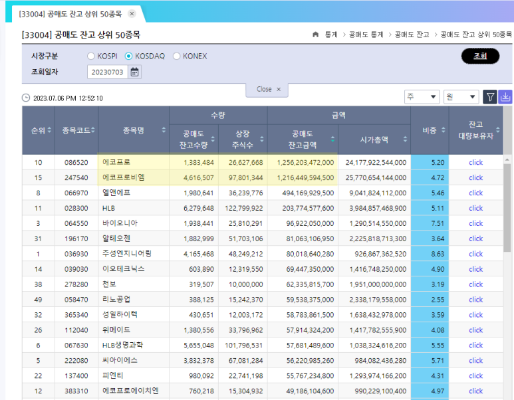Open the calendar date picker icon
Image resolution: width=514 pixels, height=400 pixels.
pos(135,72)
